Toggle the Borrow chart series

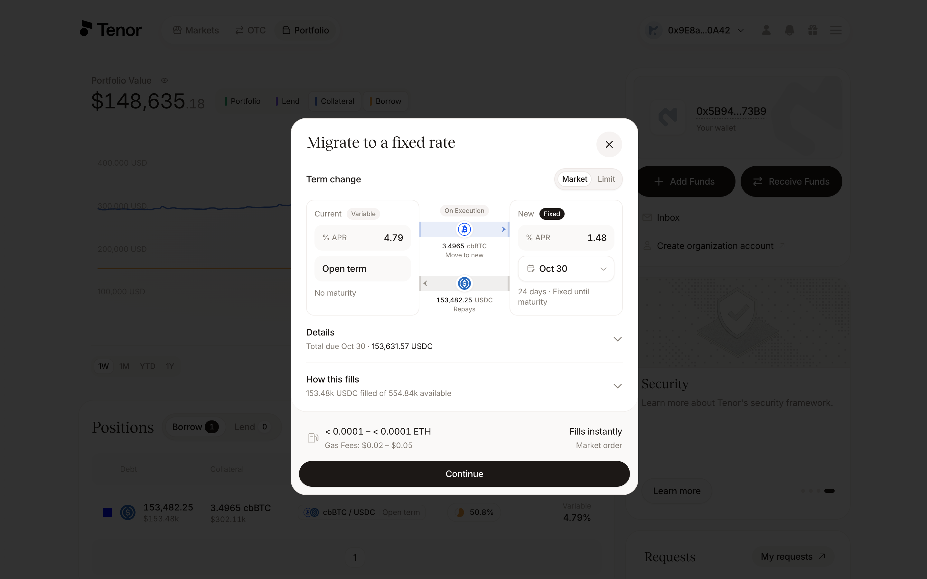pyautogui.click(x=385, y=101)
